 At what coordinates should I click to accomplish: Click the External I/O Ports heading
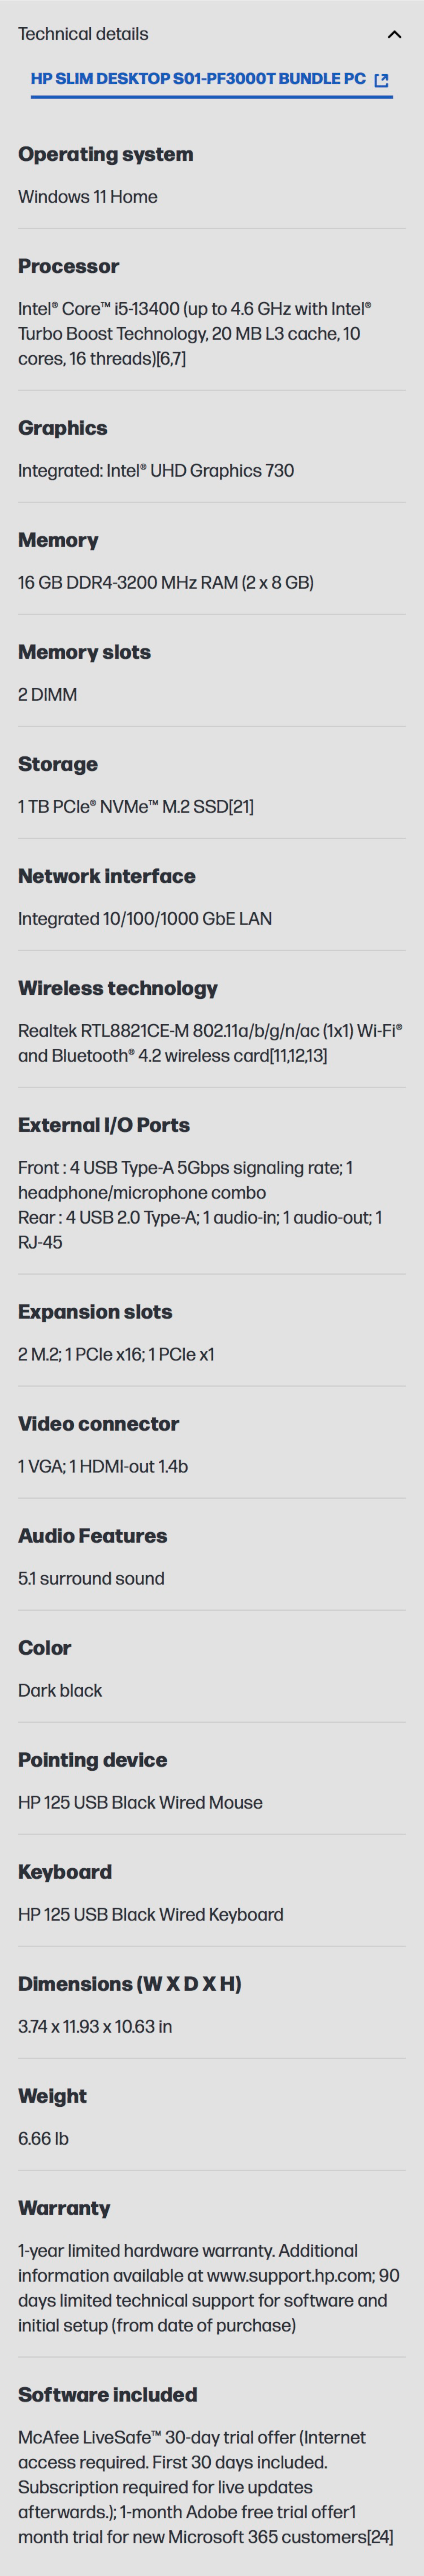pos(103,1125)
